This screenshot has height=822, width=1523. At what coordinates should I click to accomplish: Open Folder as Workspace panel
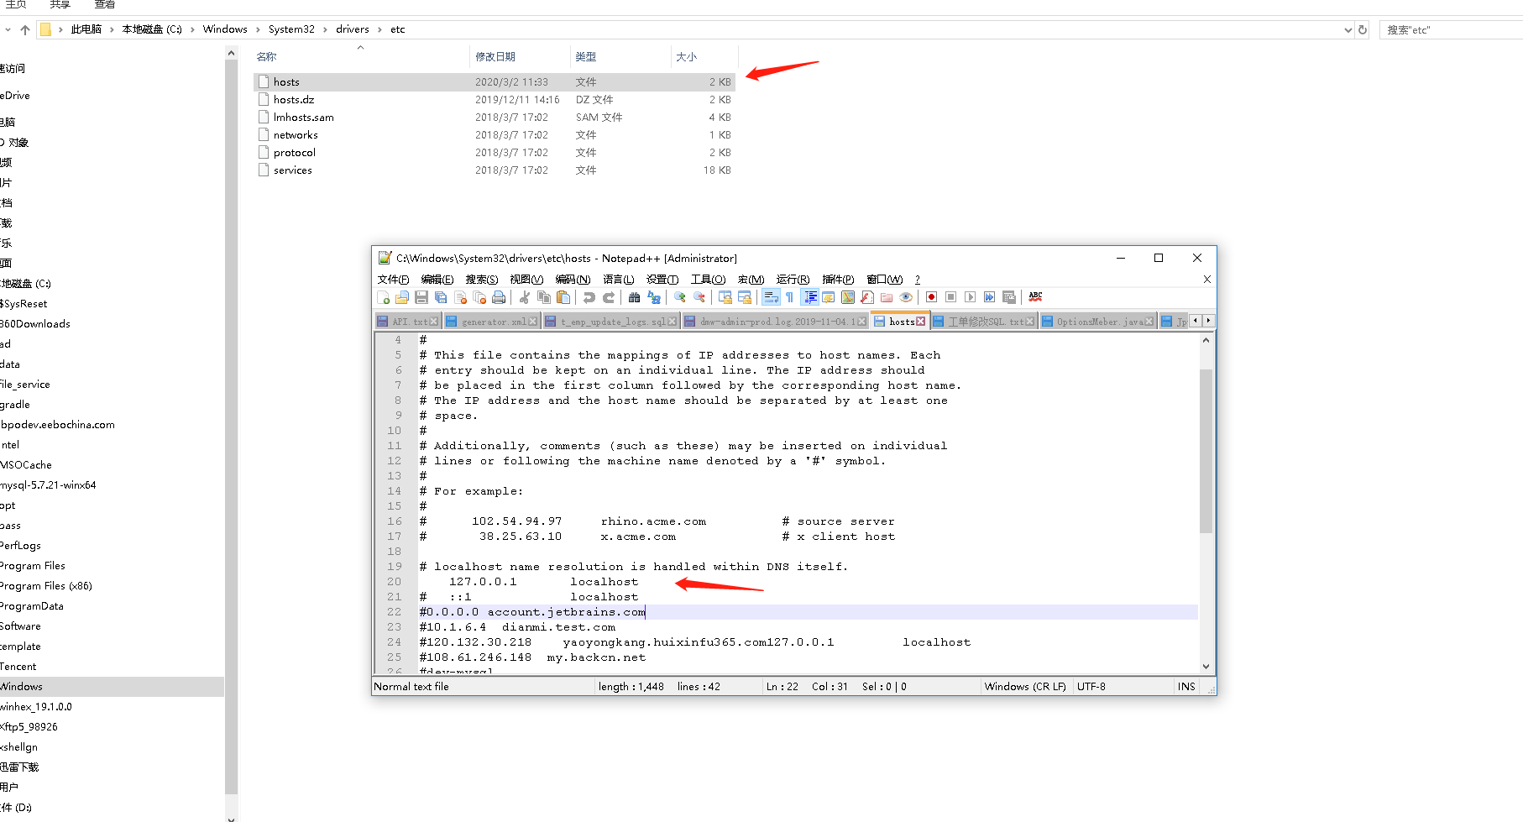pos(887,297)
